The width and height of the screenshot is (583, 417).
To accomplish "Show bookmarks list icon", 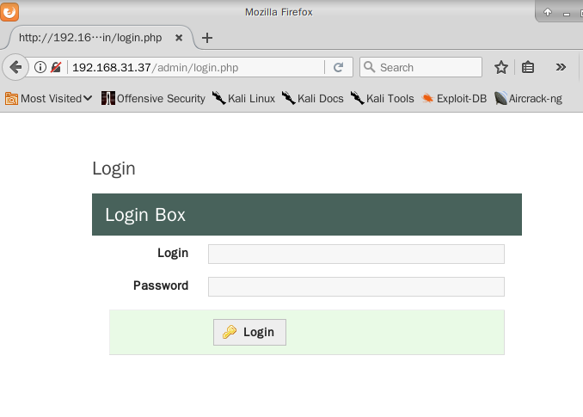I will [x=528, y=67].
